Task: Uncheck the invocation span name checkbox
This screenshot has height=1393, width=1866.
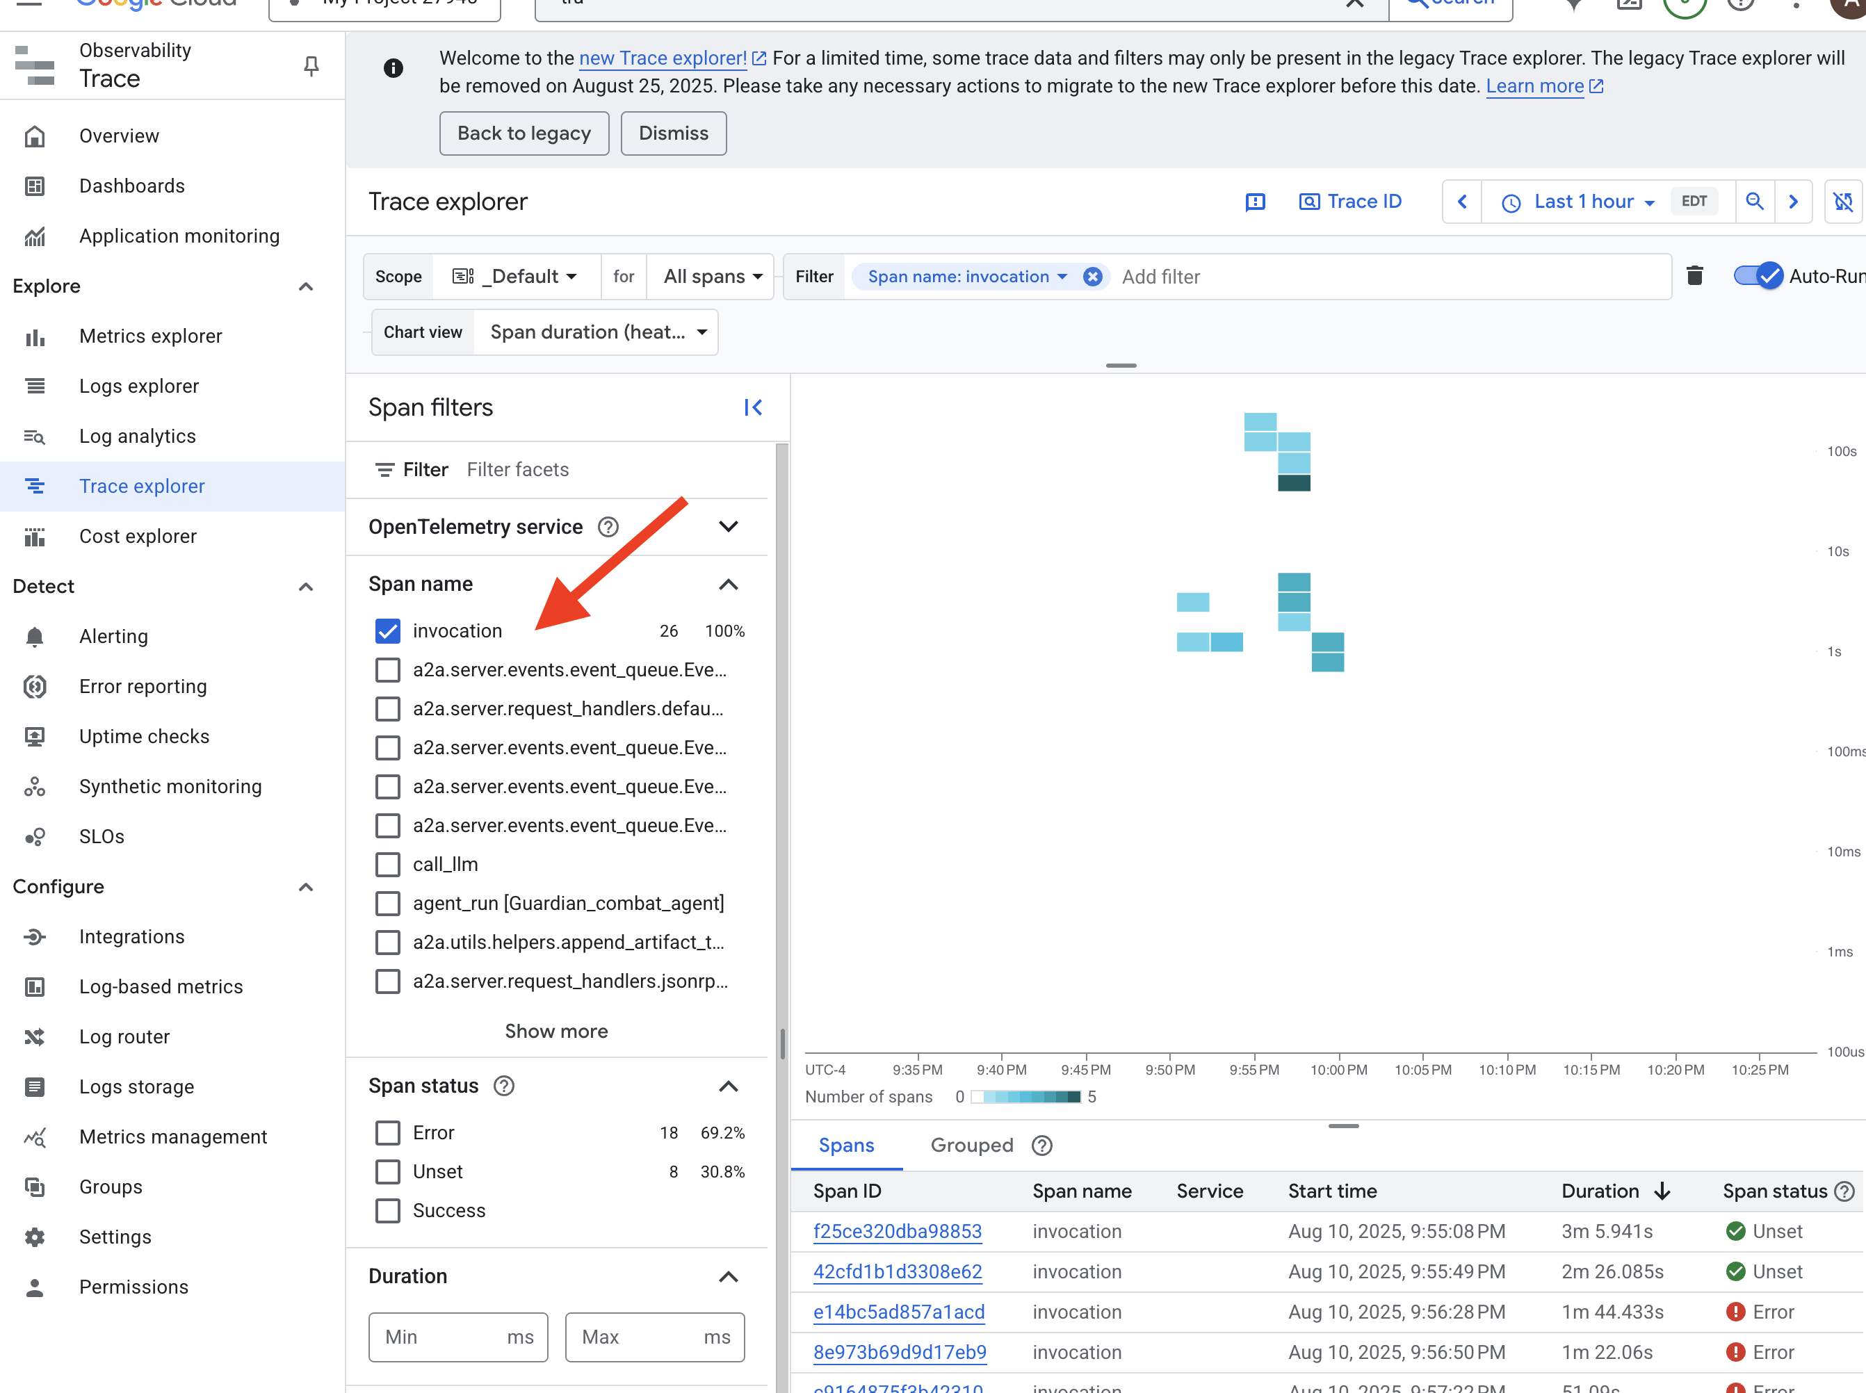Action: click(x=388, y=630)
